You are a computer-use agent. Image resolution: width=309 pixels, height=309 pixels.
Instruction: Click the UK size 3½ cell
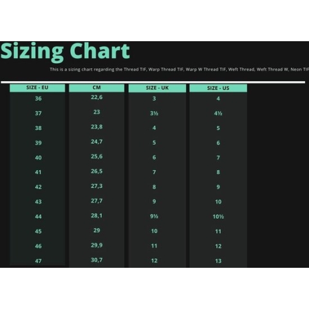coord(154,113)
